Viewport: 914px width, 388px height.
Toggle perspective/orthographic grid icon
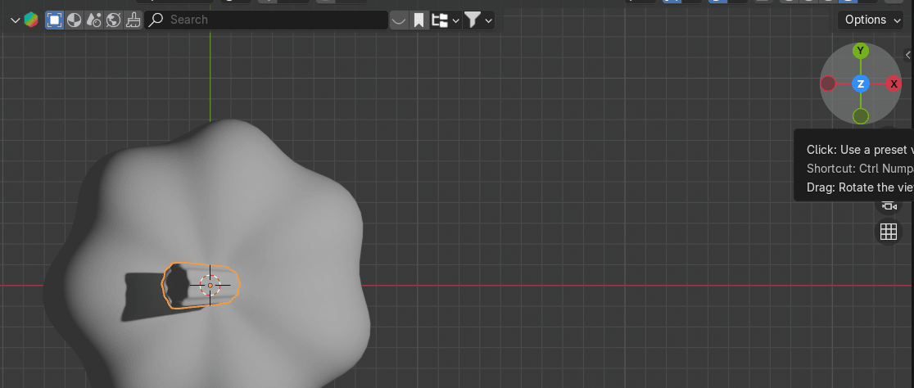[889, 232]
